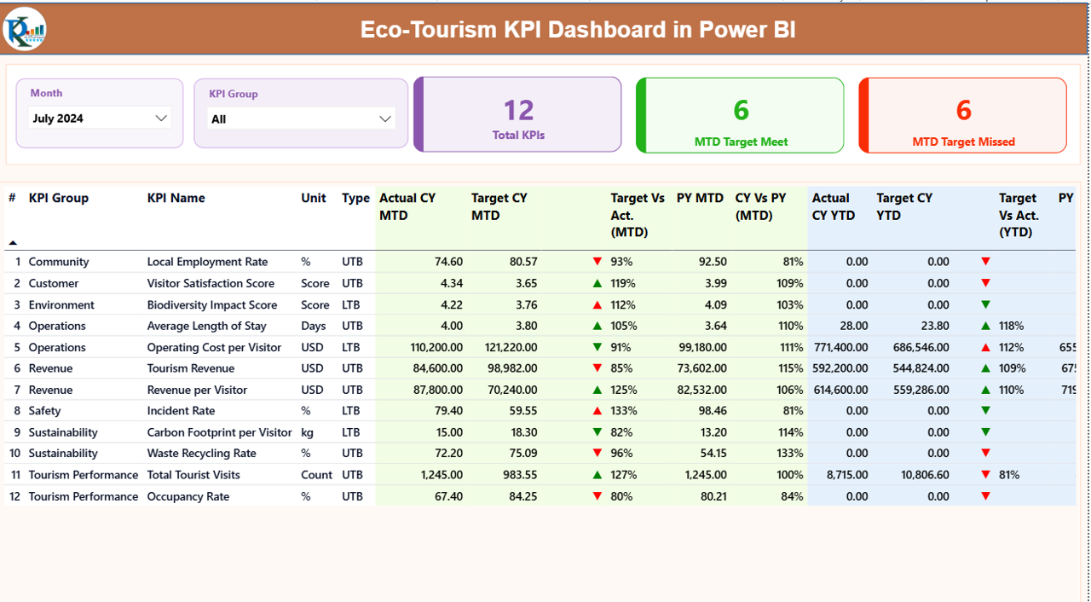Click red down-triangle beside Local Employment Rate 93%
Image resolution: width=1091 pixels, height=602 pixels.
point(597,262)
